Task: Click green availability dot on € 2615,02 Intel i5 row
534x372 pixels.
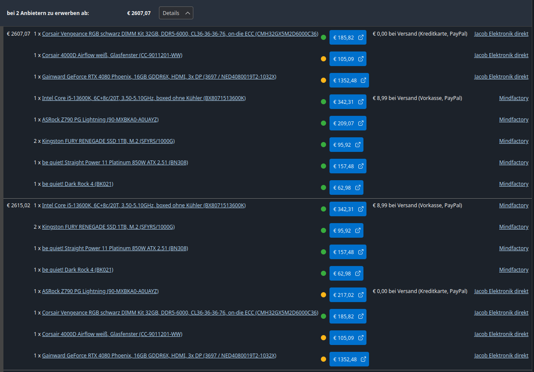Action: [323, 209]
